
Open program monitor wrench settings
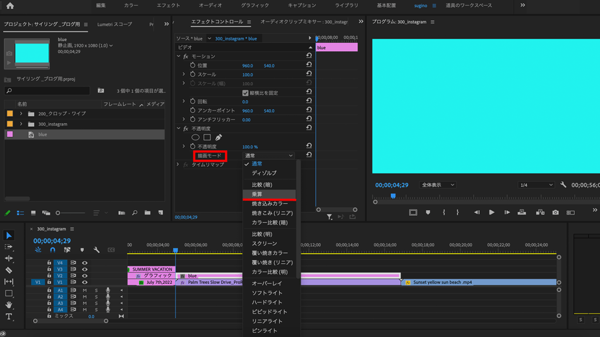pyautogui.click(x=563, y=185)
